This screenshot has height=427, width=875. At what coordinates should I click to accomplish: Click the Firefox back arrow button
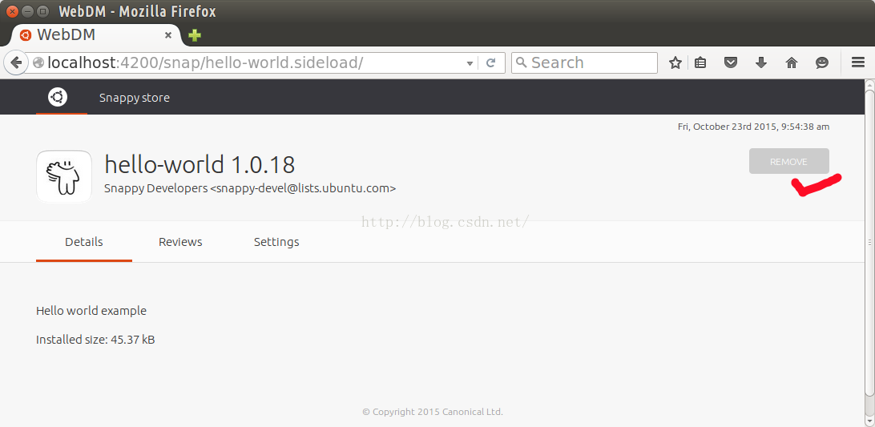point(15,62)
